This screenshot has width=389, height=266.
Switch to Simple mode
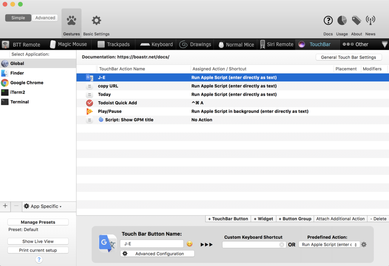tap(18, 18)
